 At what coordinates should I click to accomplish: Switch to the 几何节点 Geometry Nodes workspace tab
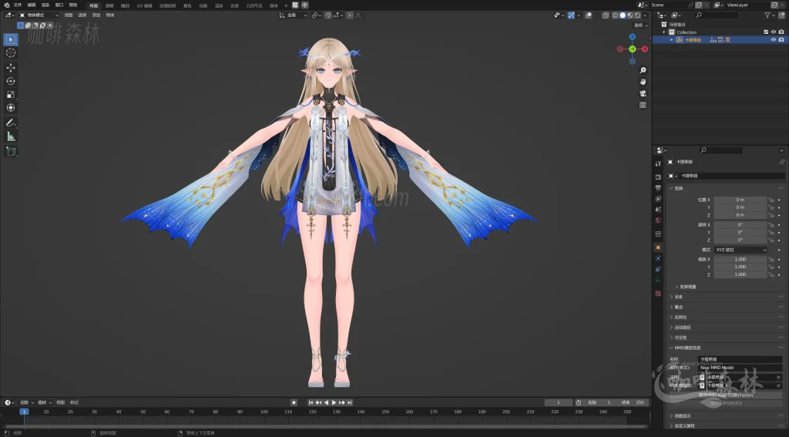click(x=254, y=5)
